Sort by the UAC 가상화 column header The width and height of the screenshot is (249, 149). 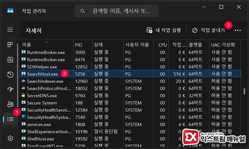tap(225, 45)
